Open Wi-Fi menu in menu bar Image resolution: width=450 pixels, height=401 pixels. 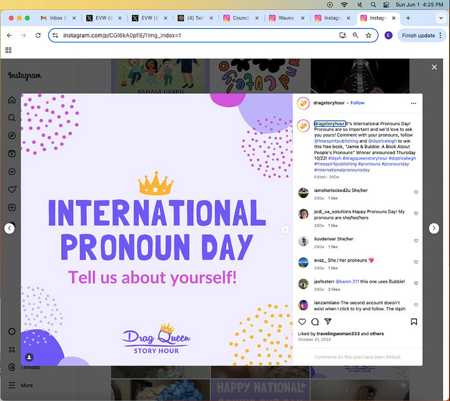344,4
